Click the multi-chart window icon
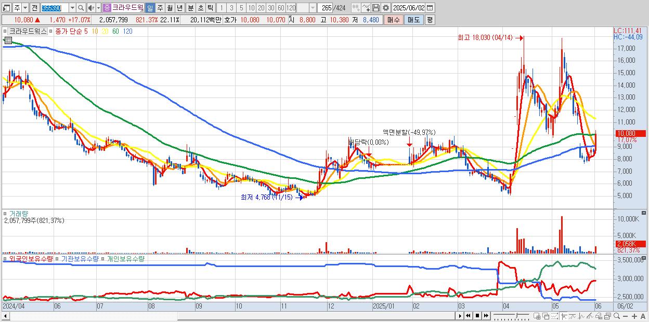 pyautogui.click(x=607, y=316)
